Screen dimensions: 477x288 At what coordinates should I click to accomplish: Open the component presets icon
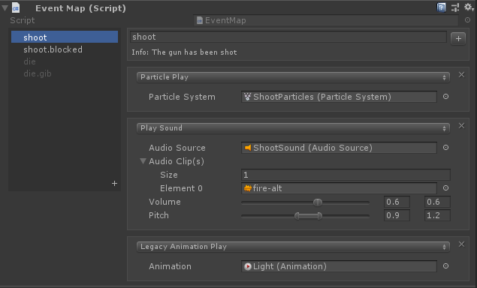(x=455, y=7)
